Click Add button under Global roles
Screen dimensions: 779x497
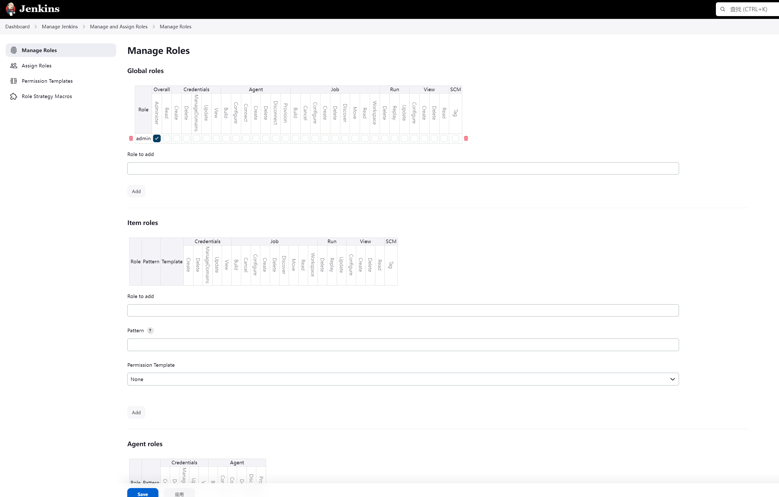136,192
